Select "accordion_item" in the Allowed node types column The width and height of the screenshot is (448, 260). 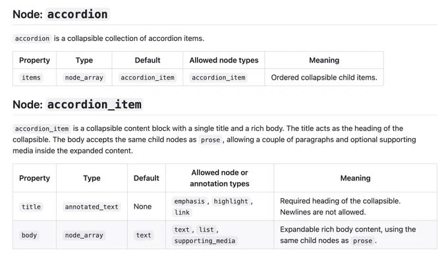219,78
